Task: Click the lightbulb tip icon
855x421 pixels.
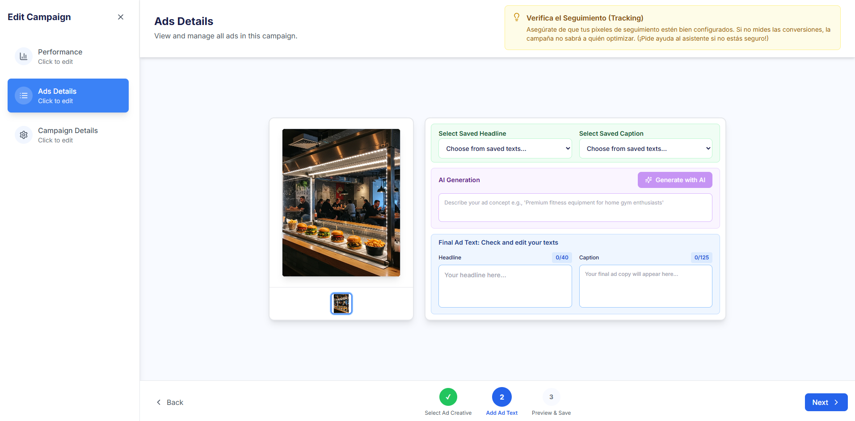Action: pos(517,17)
